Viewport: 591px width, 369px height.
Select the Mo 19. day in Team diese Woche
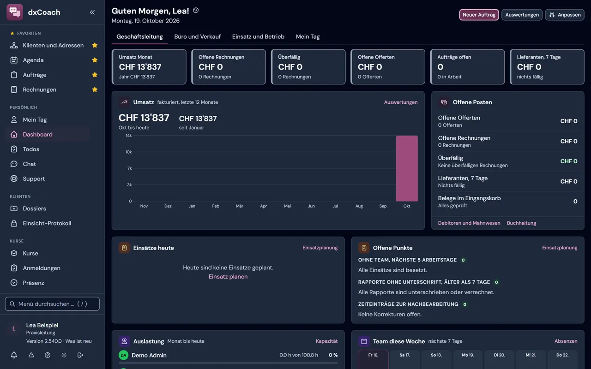pos(468,359)
